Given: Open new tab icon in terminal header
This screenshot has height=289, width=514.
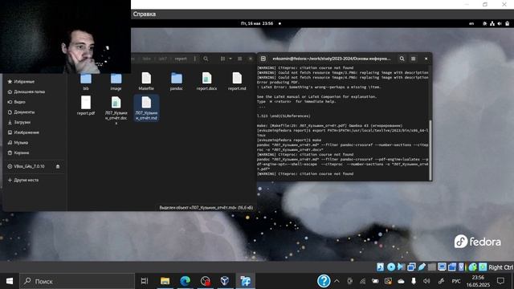Looking at the screenshot, I should 263,59.
